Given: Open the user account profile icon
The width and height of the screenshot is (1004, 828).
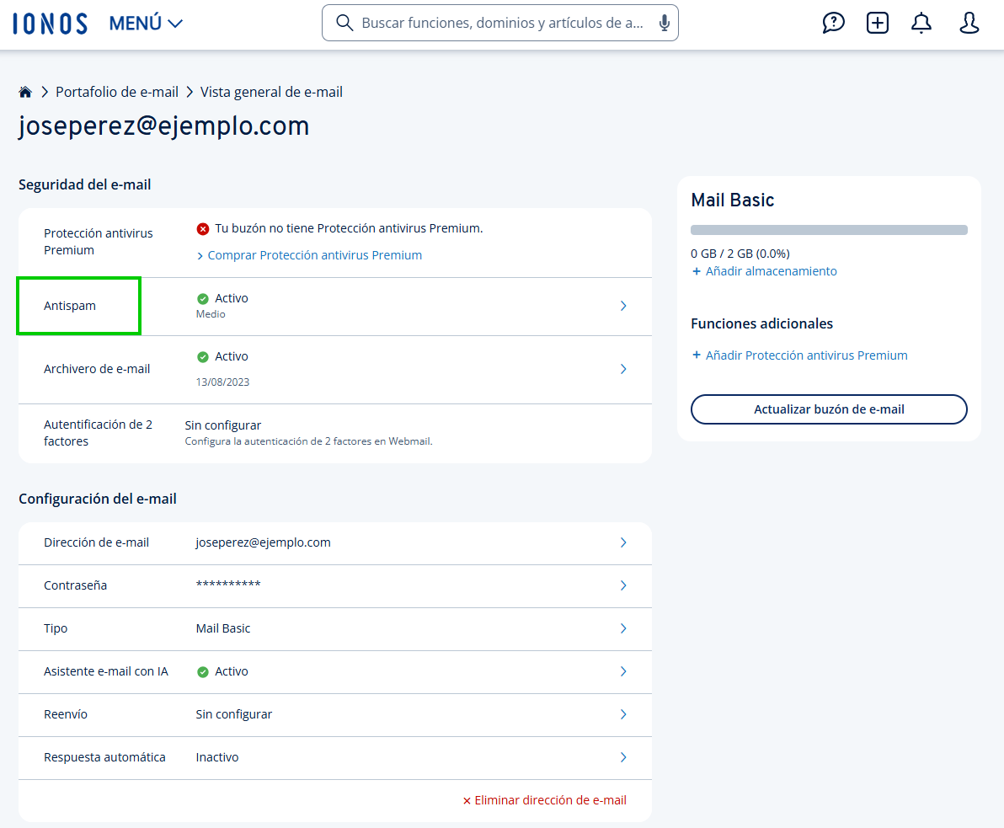Looking at the screenshot, I should (x=969, y=23).
